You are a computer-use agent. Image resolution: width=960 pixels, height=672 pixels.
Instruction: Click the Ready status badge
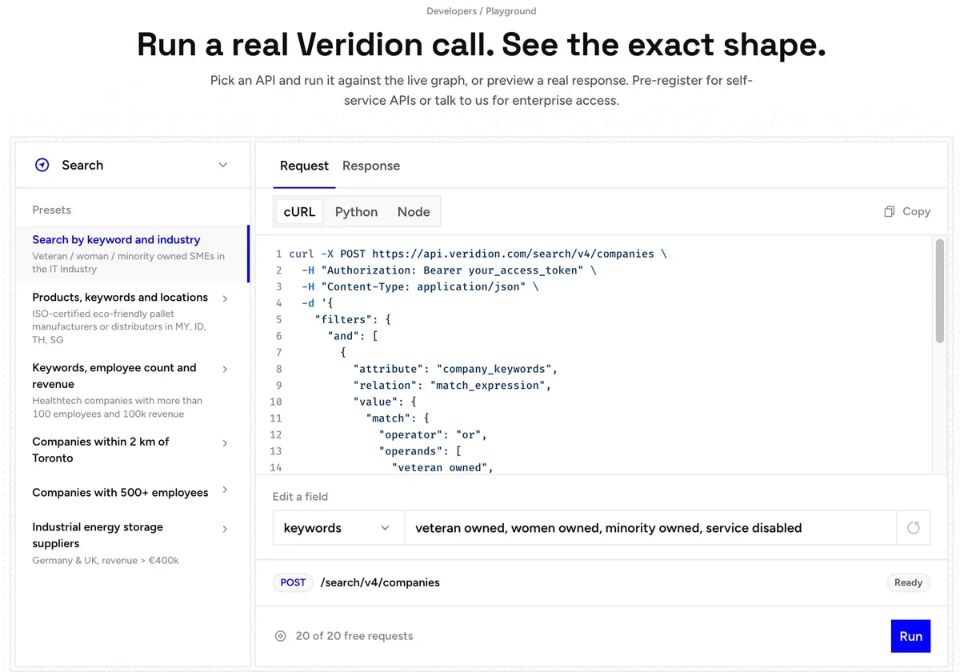[908, 582]
